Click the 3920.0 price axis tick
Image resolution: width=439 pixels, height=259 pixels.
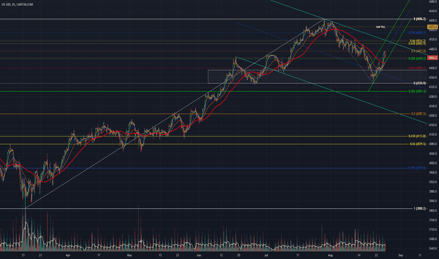432,182
